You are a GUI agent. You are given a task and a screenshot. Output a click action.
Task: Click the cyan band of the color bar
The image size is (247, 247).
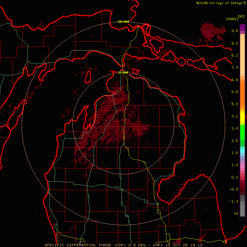coord(242,151)
